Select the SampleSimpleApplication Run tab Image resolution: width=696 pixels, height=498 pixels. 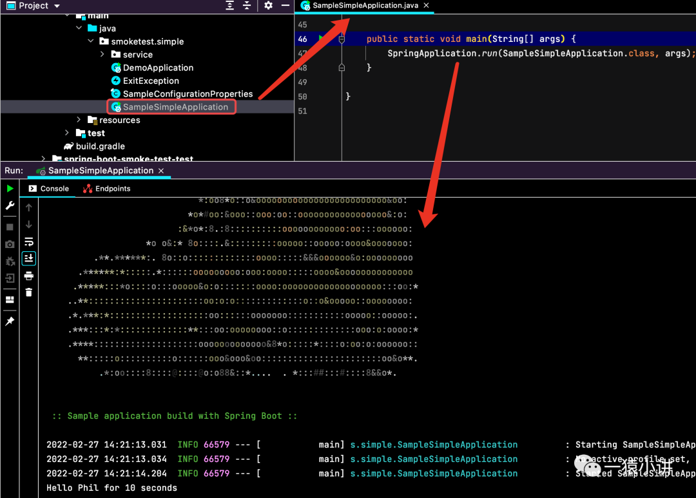(101, 171)
